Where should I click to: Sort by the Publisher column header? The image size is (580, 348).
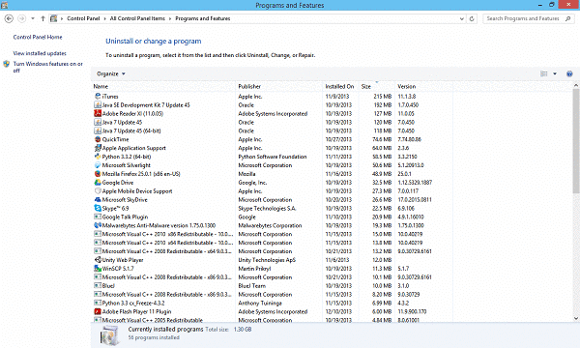click(x=279, y=86)
